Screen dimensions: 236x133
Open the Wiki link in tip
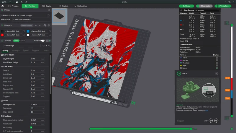tap(207, 111)
